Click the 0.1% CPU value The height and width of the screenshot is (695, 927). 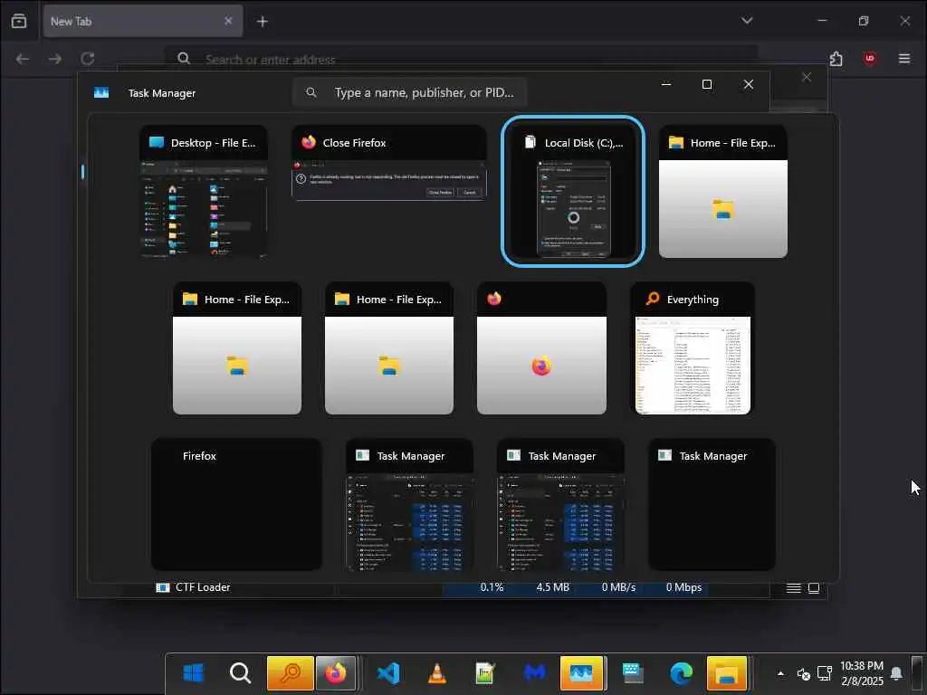tap(492, 587)
